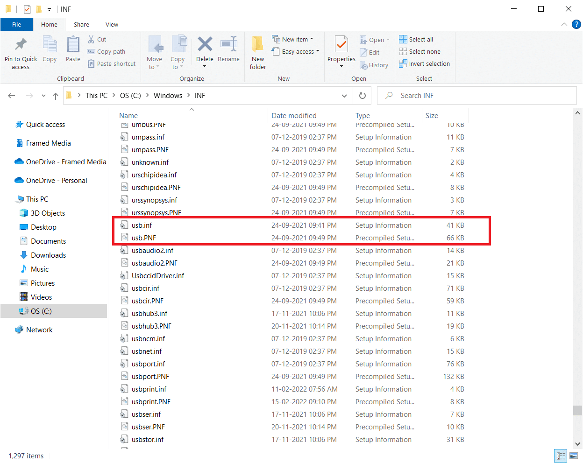Click Select none
Viewport: 583px width, 463px height.
coord(420,51)
